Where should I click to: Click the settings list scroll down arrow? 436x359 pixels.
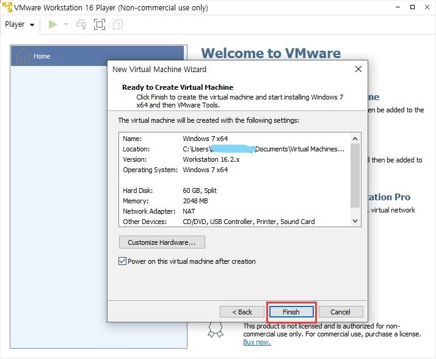pos(355,221)
